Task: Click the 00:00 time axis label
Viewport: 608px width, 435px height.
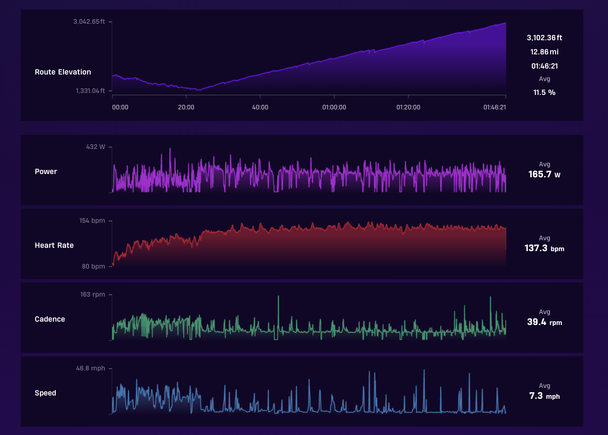Action: tap(120, 107)
